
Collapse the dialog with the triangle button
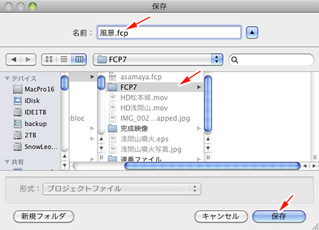pos(252,33)
